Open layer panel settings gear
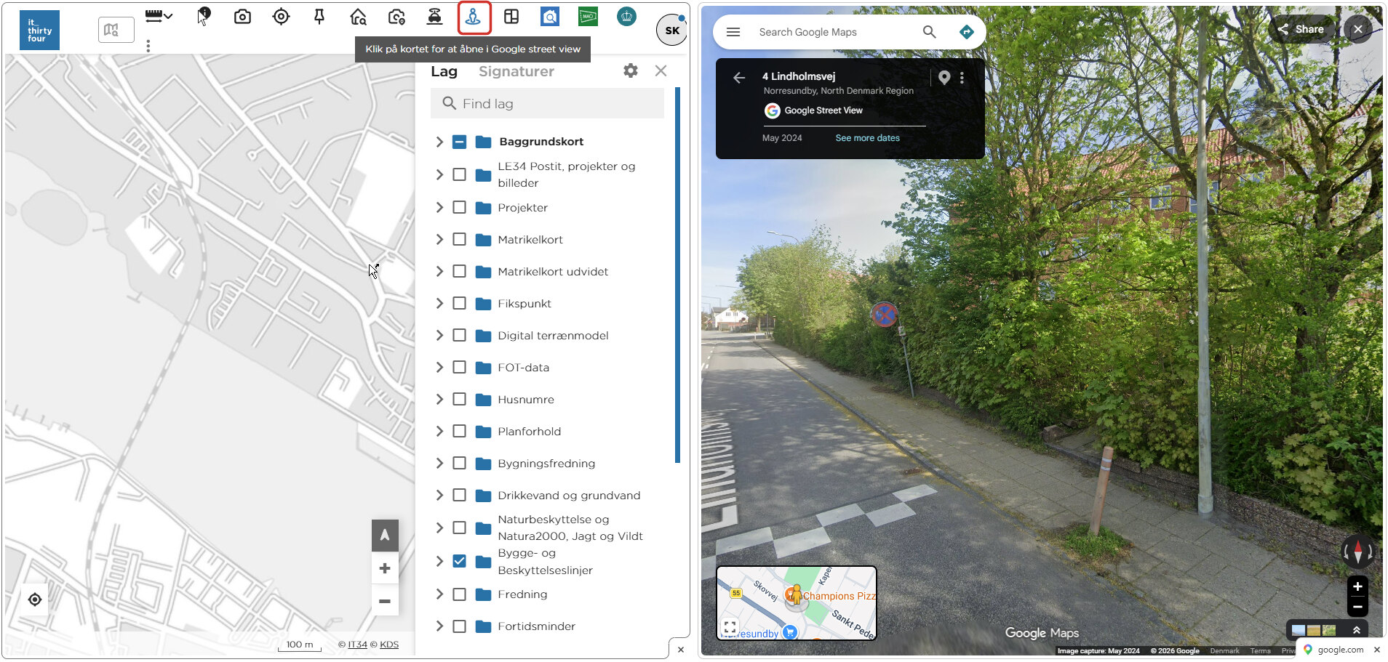The width and height of the screenshot is (1388, 662). (x=631, y=70)
